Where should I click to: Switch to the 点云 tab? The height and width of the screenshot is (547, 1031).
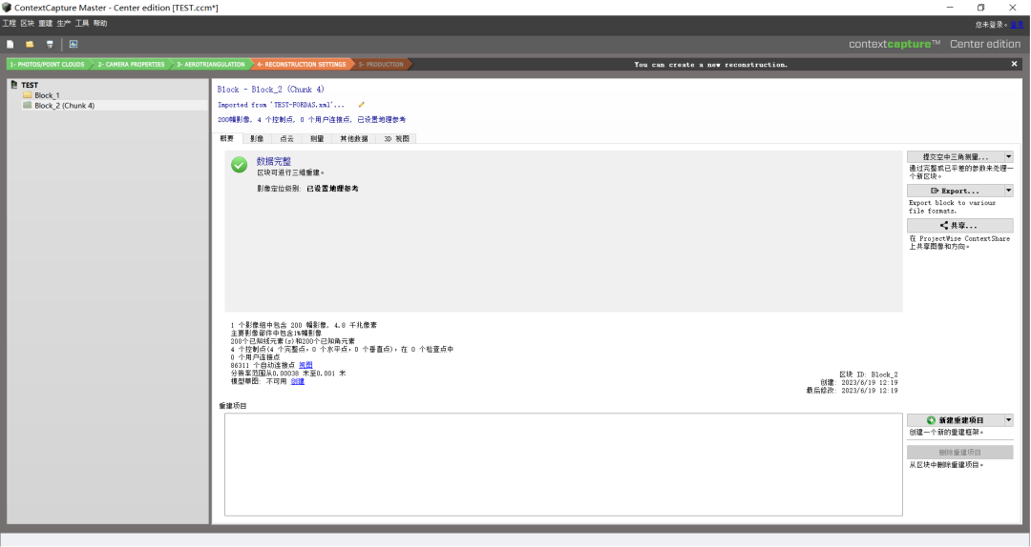click(286, 138)
